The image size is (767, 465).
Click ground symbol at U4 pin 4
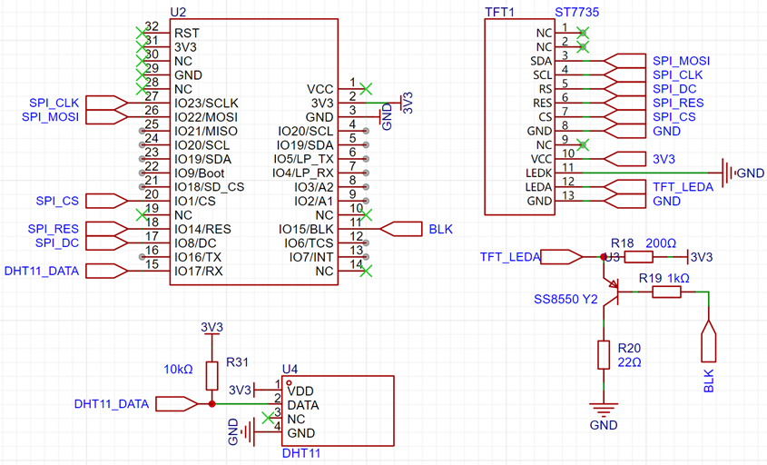click(249, 432)
